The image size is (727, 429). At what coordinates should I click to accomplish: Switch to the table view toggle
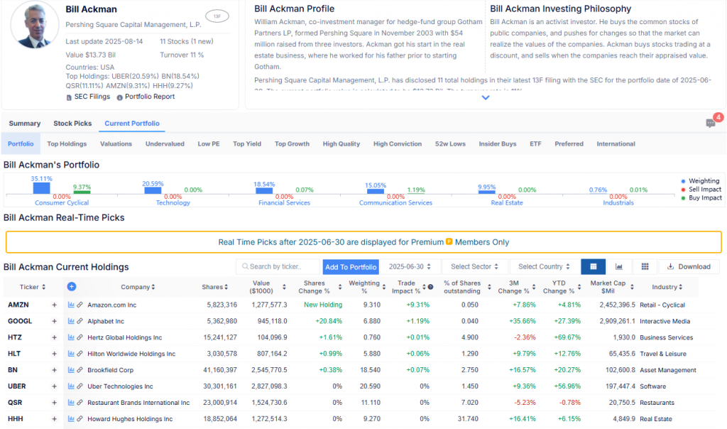(x=593, y=266)
